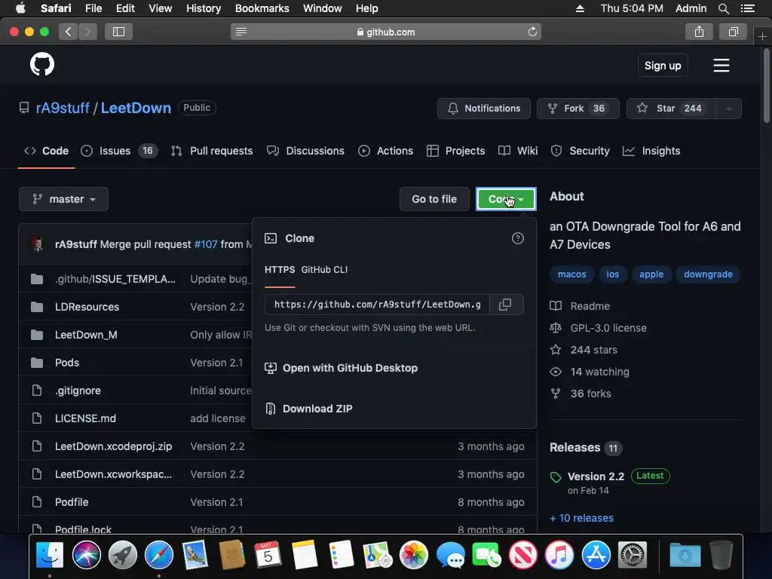Reload the page in address bar
772x579 pixels.
[532, 32]
